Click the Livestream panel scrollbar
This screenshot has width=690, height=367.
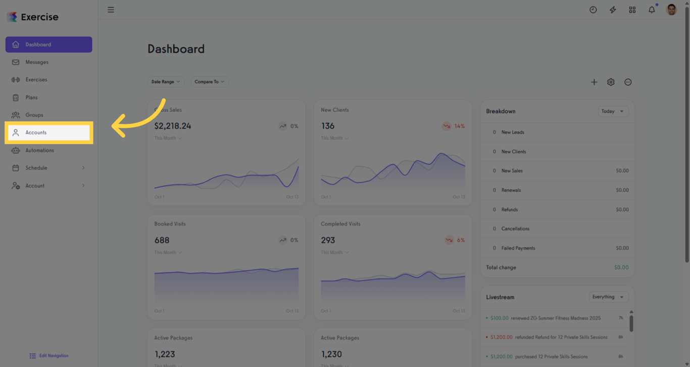click(631, 323)
